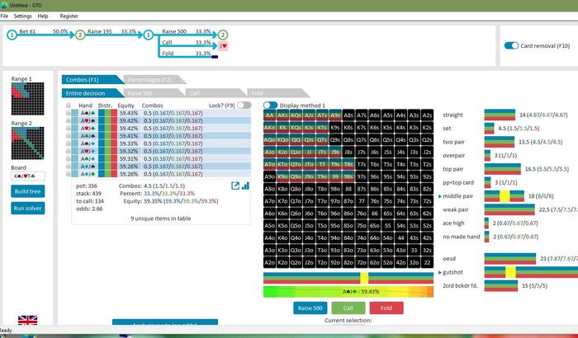The width and height of the screenshot is (578, 338).
Task: Select the Raise 500 tab beside Entire decision
Action: coord(154,93)
